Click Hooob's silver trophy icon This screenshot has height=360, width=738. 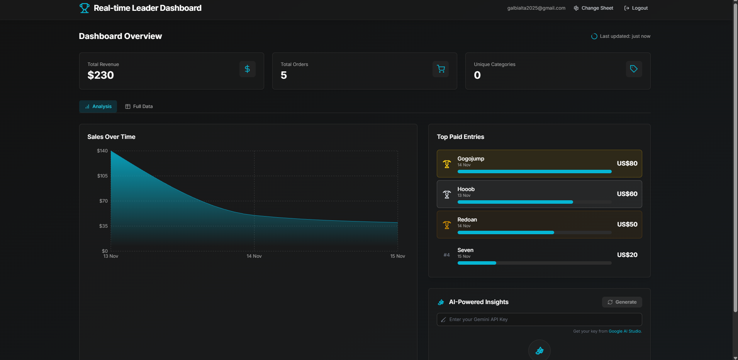[x=447, y=194]
